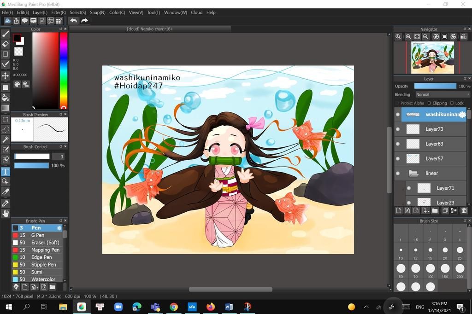Viewport: 472px width, 314px height.
Task: Select the Dot tool pencil icon
Action: pyautogui.click(x=6, y=64)
